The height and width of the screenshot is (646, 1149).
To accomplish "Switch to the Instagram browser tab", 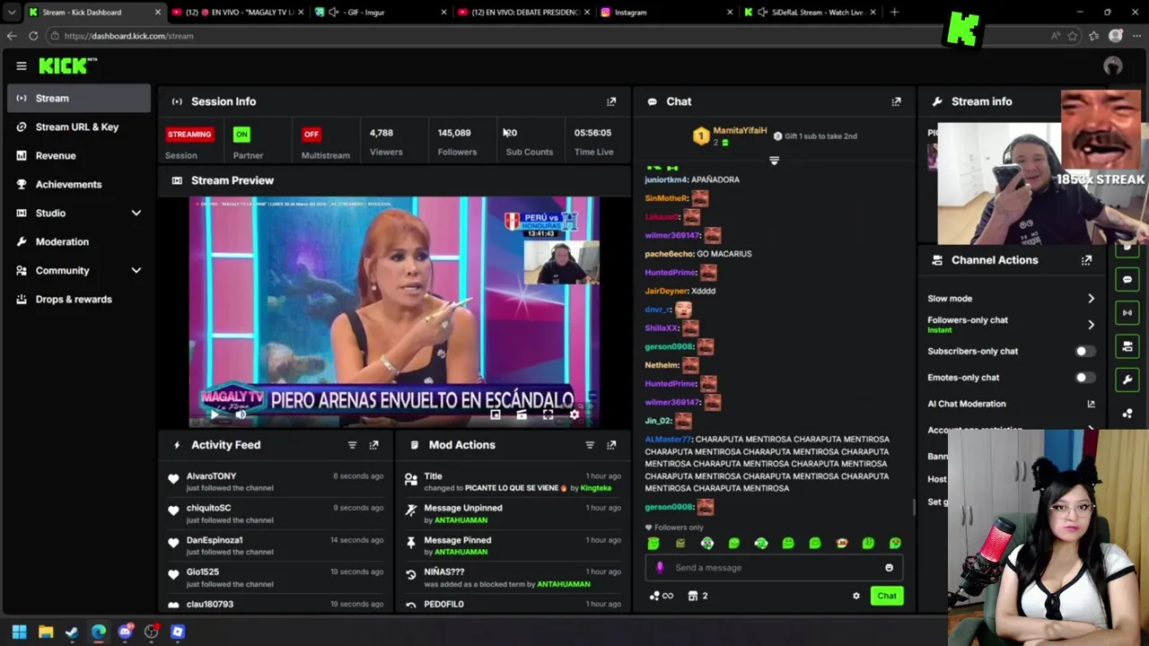I will click(666, 13).
